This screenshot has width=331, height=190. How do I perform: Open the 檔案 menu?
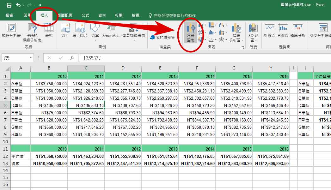pos(9,15)
